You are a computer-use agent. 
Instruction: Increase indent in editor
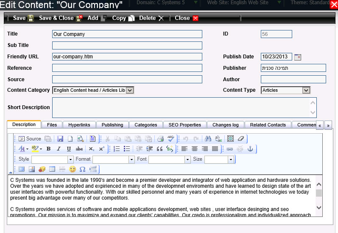149,149
